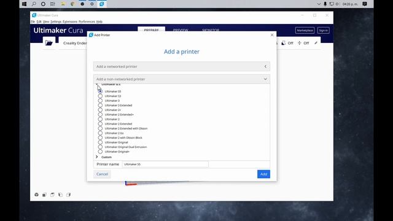Open the Help menu
393x221 pixels.
tap(99, 22)
